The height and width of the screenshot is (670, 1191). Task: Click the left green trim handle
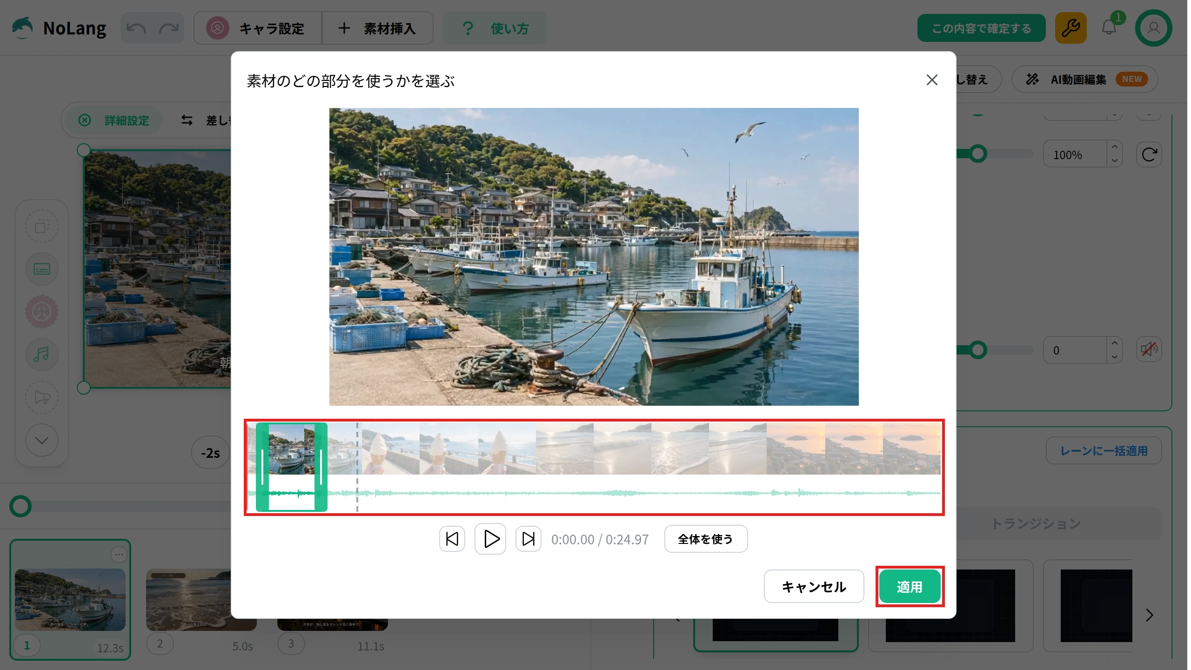262,467
